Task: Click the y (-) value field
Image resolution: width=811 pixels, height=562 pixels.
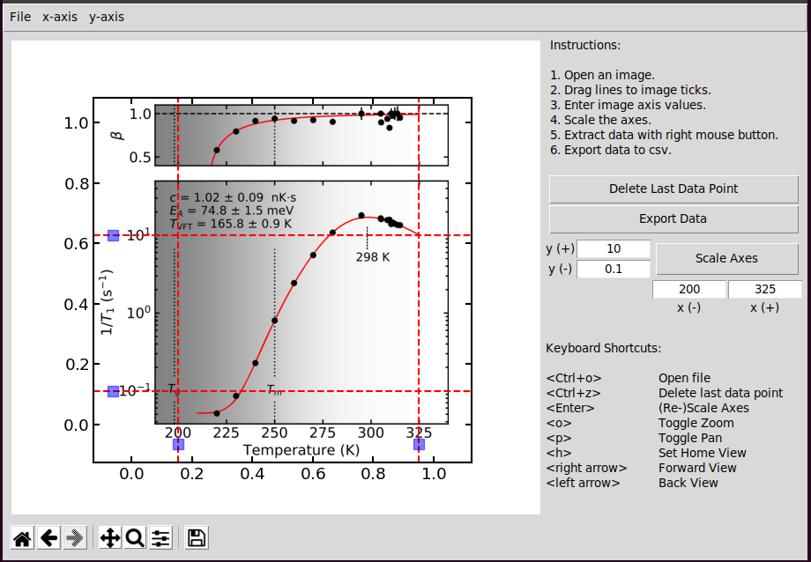Action: tap(614, 269)
